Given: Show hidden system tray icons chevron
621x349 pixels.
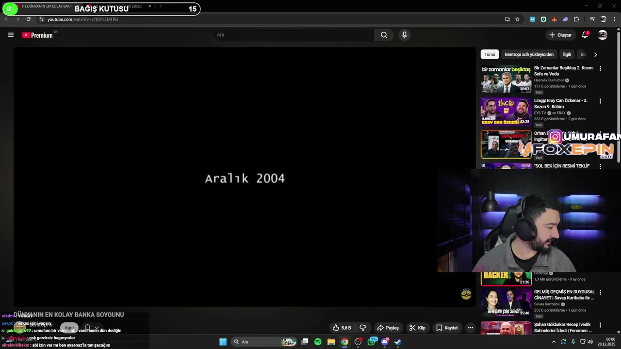Looking at the screenshot, I should coord(554,342).
